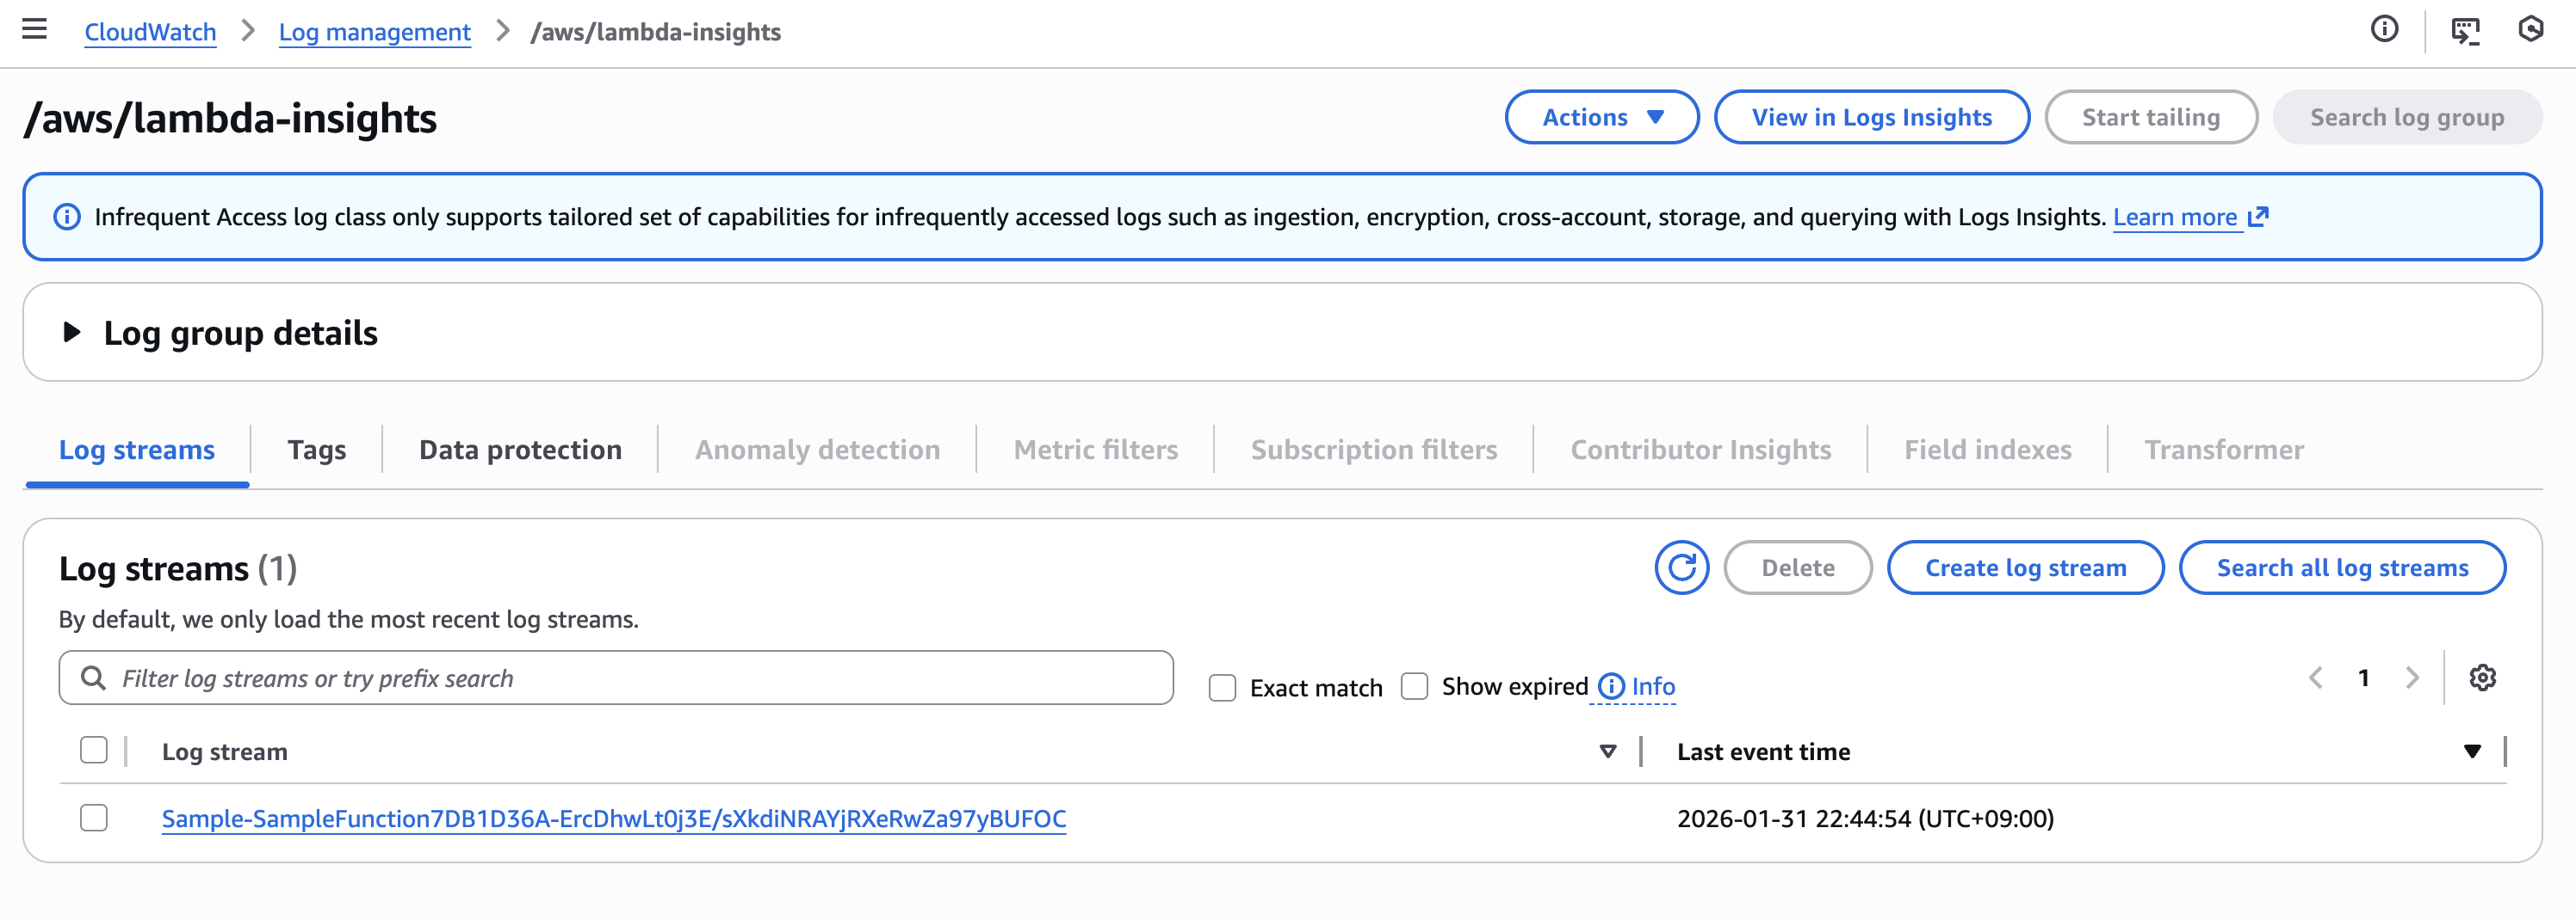Open the Actions dropdown menu

(1601, 117)
